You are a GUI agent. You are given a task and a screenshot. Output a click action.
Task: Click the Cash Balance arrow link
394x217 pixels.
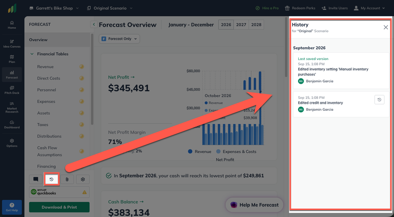tap(126, 202)
